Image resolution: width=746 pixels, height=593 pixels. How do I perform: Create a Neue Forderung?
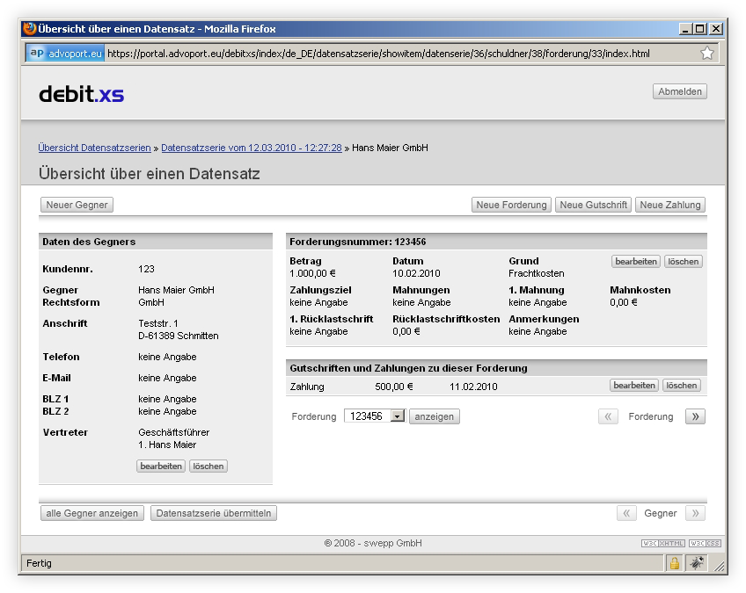click(511, 205)
